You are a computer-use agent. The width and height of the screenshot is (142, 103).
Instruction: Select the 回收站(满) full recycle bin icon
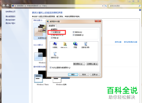pyautogui.click(x=85, y=45)
